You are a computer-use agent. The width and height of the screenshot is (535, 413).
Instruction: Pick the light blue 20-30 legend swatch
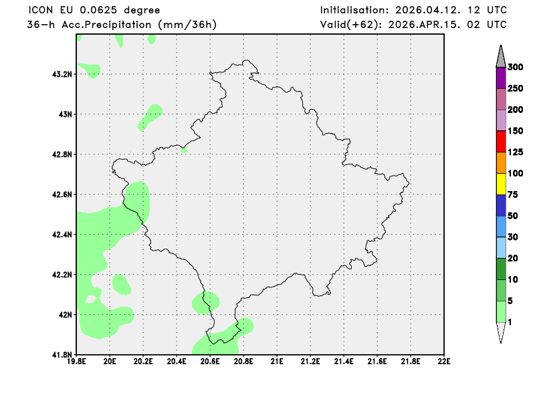[x=500, y=247]
